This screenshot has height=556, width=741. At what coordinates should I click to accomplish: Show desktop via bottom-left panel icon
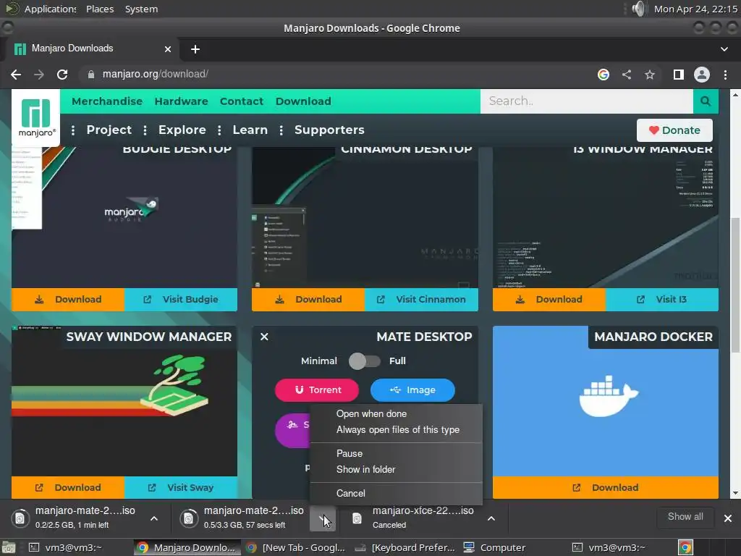coord(9,547)
